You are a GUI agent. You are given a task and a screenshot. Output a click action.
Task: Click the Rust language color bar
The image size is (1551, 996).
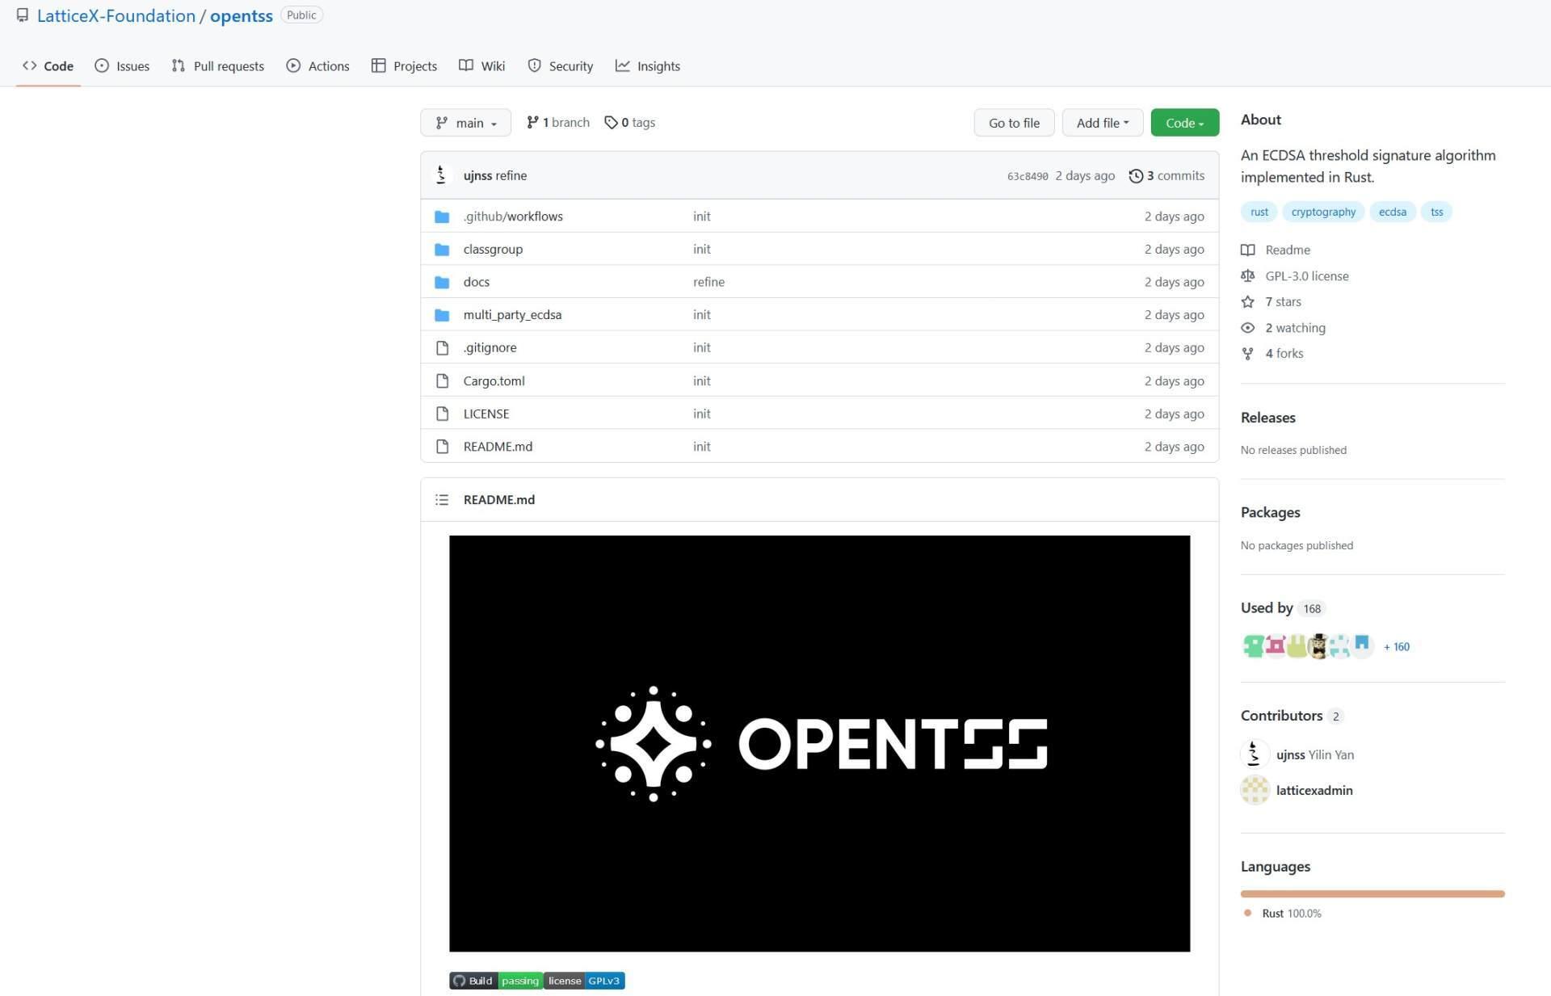[x=1372, y=893]
